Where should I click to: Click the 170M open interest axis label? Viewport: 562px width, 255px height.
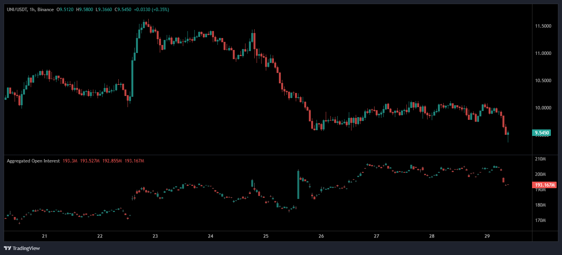pyautogui.click(x=540, y=220)
